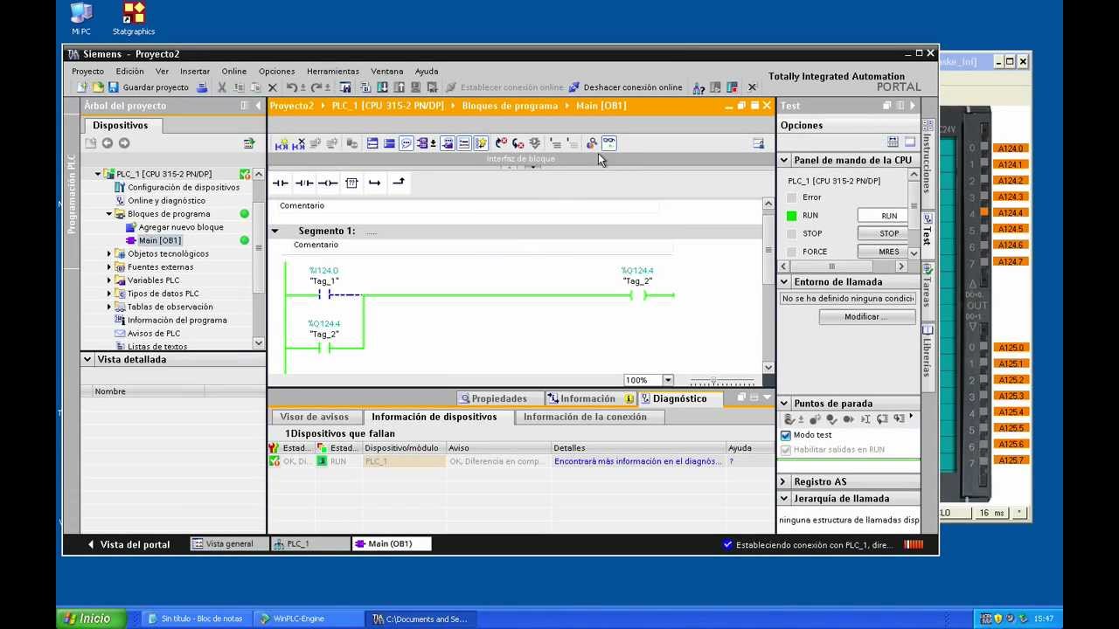The height and width of the screenshot is (629, 1119).
Task: Collapse Jerarquía de llamada section
Action: pos(784,499)
